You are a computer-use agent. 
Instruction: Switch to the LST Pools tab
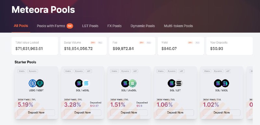(x=90, y=26)
